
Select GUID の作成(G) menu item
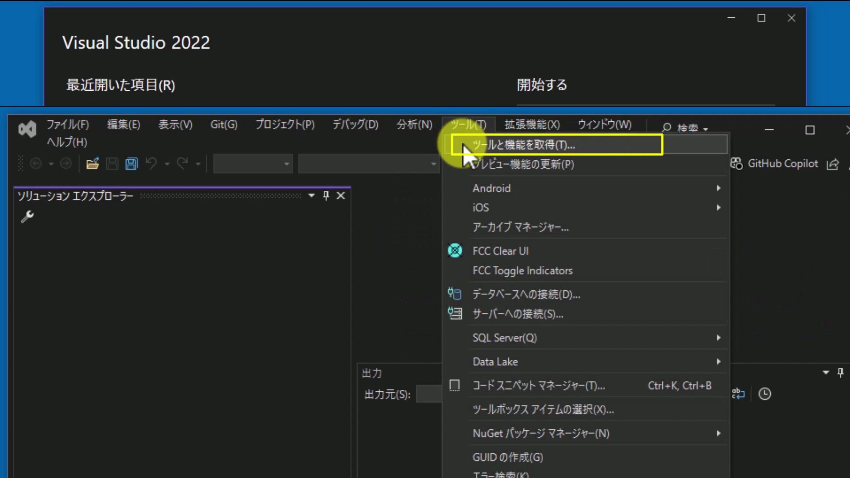pyautogui.click(x=585, y=457)
